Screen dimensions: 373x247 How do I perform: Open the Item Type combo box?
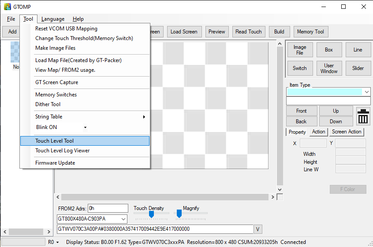click(x=367, y=92)
